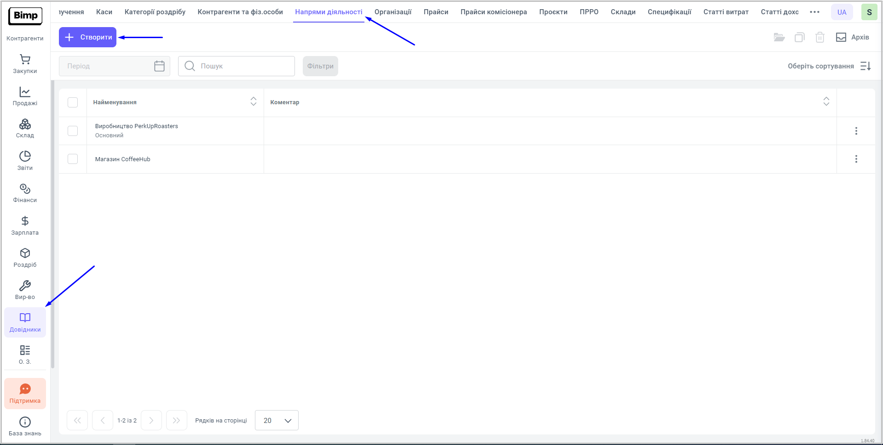Open the Фінанси coins icon
This screenshot has height=445, width=883.
click(25, 189)
